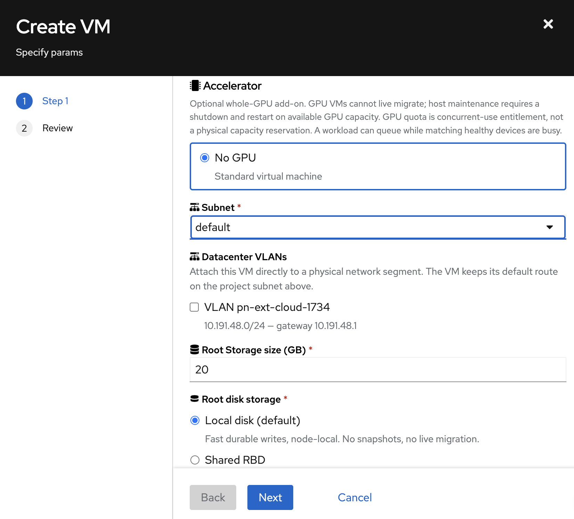Click the Datacenter VLANs heading
This screenshot has height=519, width=574.
[244, 257]
